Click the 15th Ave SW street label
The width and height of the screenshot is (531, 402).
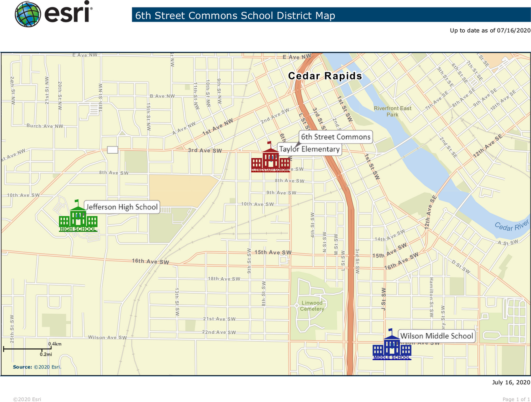(273, 253)
